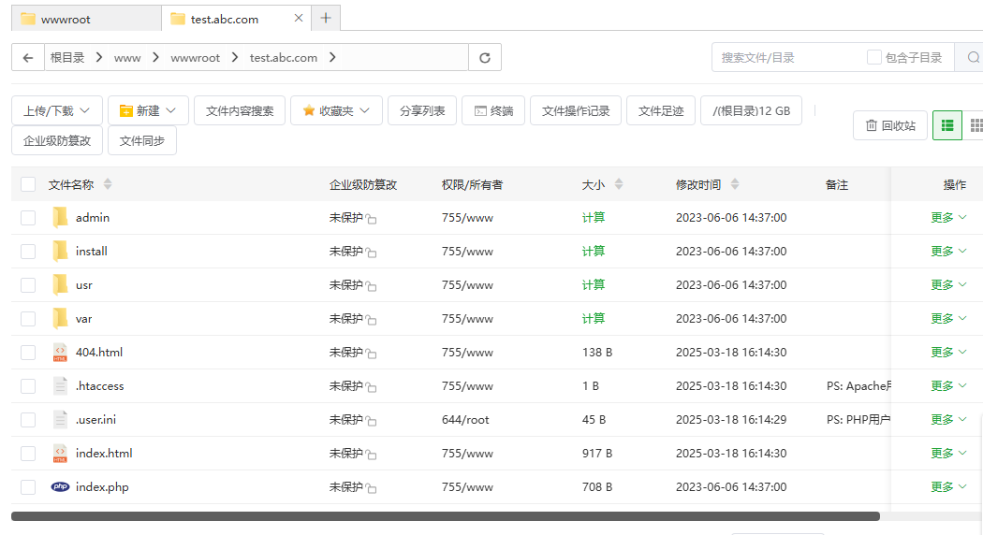
Task: Close the test.abc.com tab
Action: 299,18
